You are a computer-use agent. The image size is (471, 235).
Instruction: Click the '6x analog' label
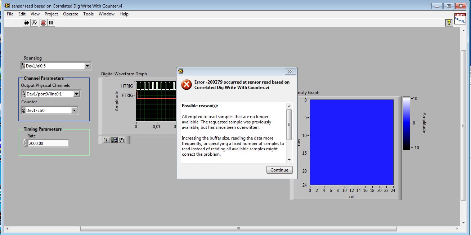click(33, 58)
